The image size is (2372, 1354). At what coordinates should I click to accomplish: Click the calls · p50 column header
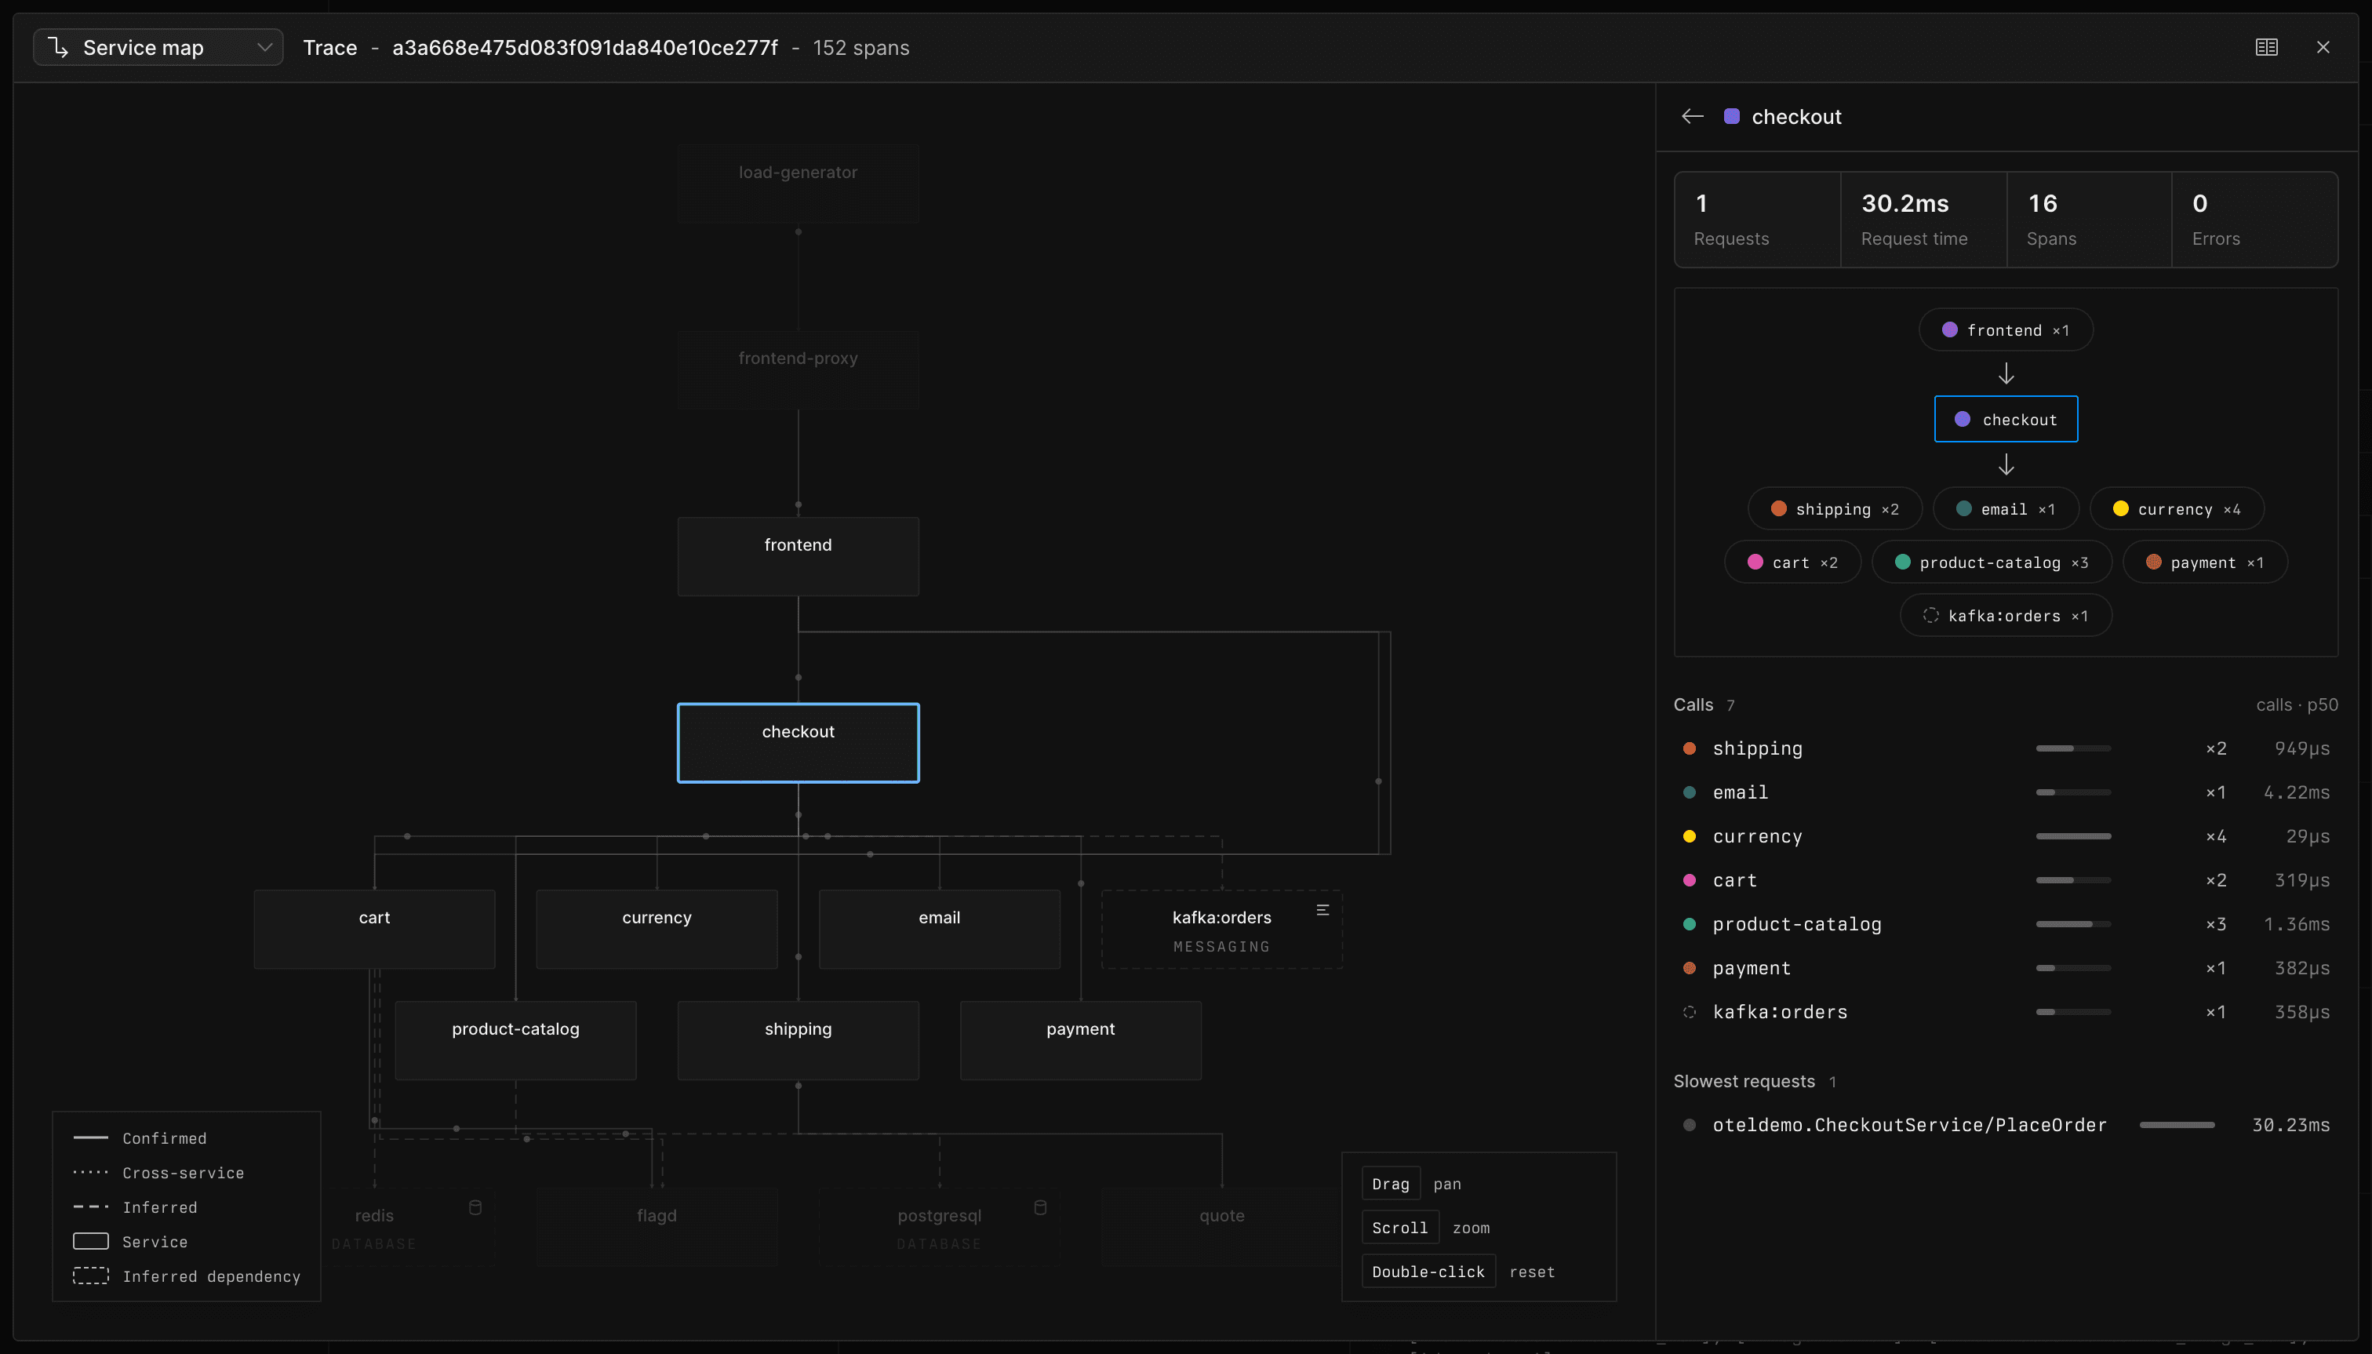[x=2297, y=705]
